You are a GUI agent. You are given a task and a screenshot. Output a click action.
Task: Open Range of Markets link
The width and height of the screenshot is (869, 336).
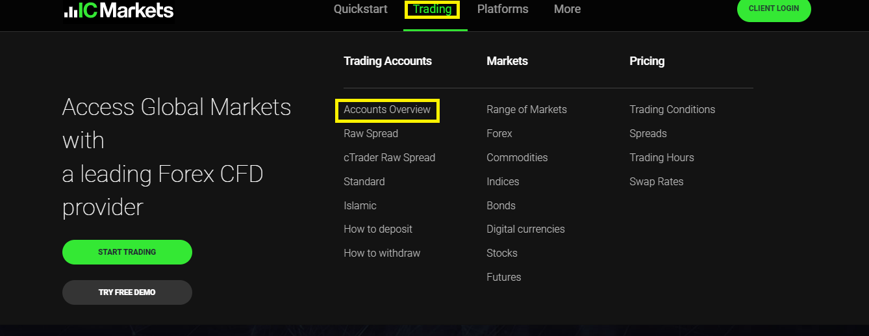pos(527,110)
